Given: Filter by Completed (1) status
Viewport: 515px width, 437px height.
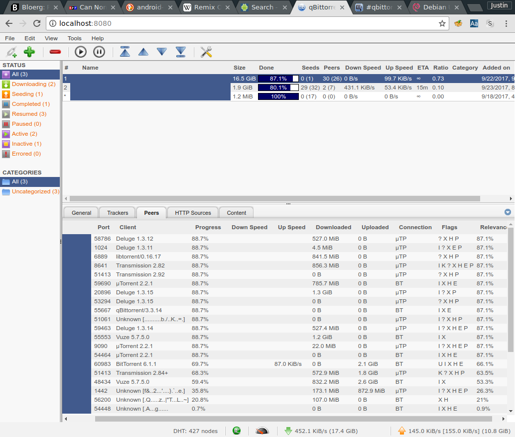Looking at the screenshot, I should click(x=30, y=104).
